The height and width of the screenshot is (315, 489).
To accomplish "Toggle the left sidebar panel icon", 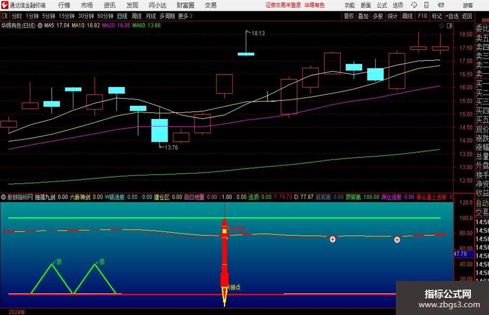I will click(4, 16).
